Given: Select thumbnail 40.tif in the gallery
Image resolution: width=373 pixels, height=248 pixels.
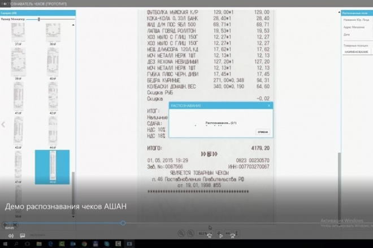Looking at the screenshot, I should (53, 64).
